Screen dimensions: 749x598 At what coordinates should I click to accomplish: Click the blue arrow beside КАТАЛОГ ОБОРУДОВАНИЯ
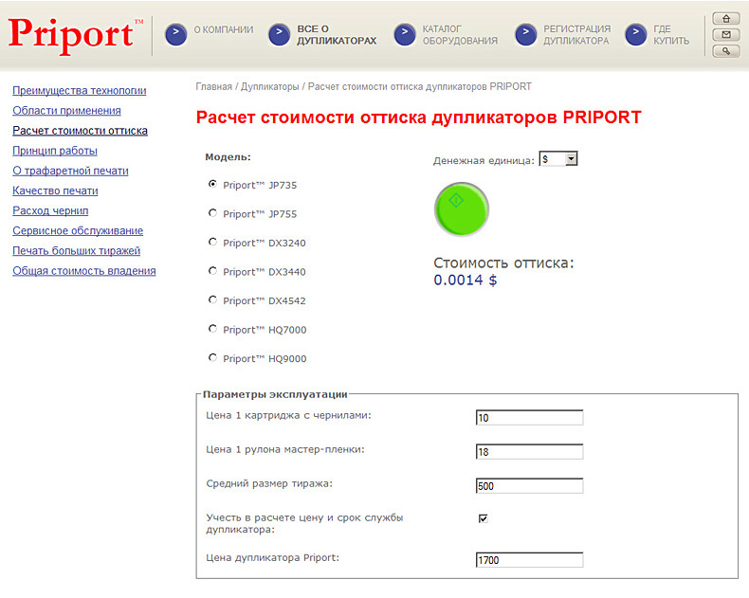pos(405,34)
